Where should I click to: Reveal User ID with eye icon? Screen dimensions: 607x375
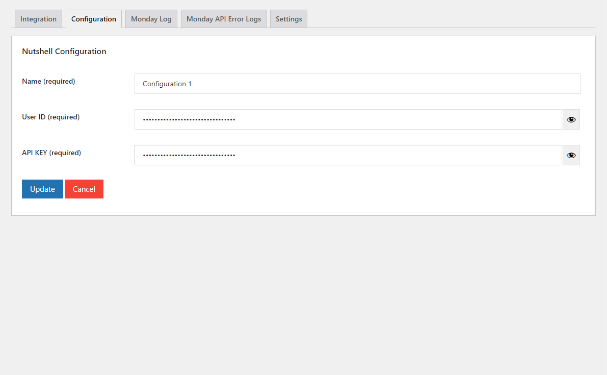571,119
